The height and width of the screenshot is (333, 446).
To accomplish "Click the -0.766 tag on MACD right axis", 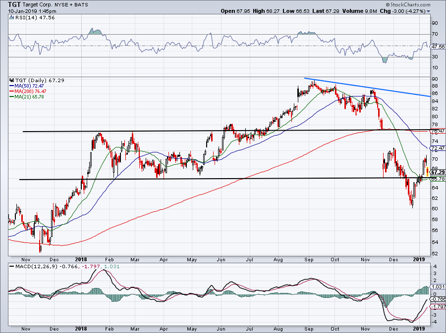I will point(439,299).
